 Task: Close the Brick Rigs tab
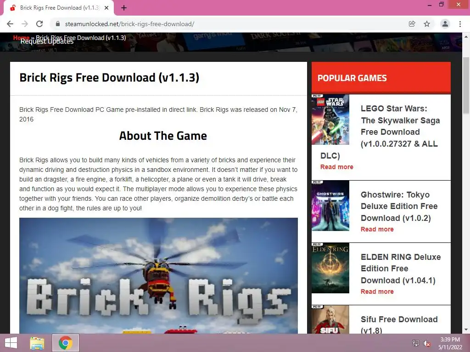click(x=106, y=8)
